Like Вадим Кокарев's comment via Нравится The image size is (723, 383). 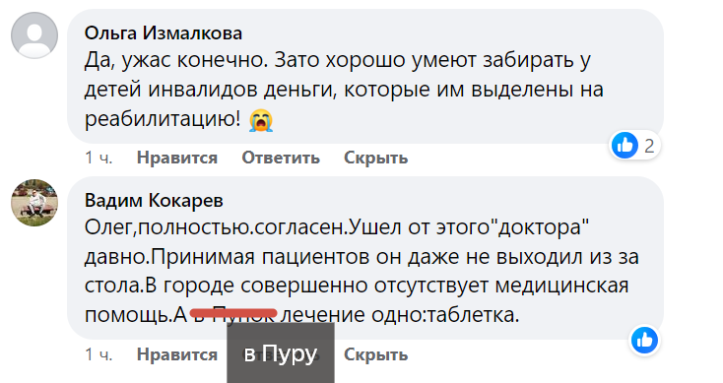(177, 354)
